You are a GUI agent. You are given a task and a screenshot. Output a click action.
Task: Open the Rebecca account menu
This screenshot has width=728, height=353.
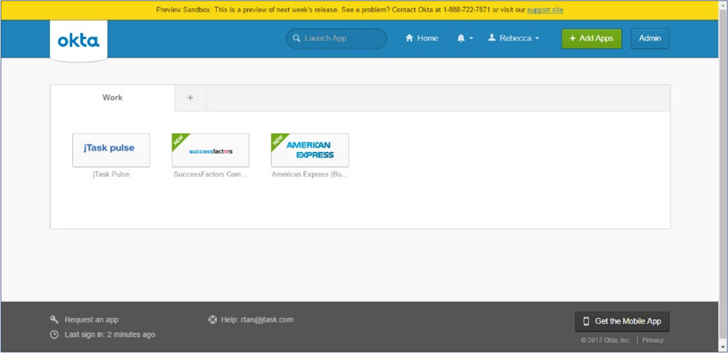[x=513, y=38]
